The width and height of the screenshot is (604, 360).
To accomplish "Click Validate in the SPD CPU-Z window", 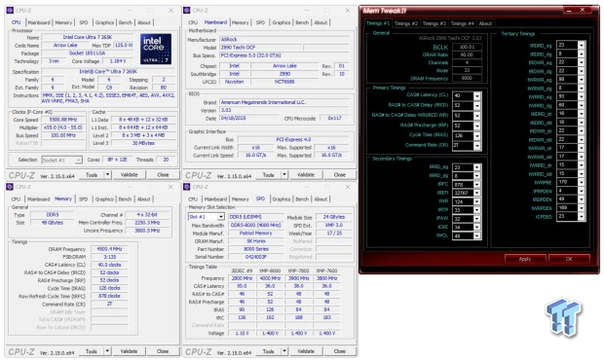I will tap(306, 351).
